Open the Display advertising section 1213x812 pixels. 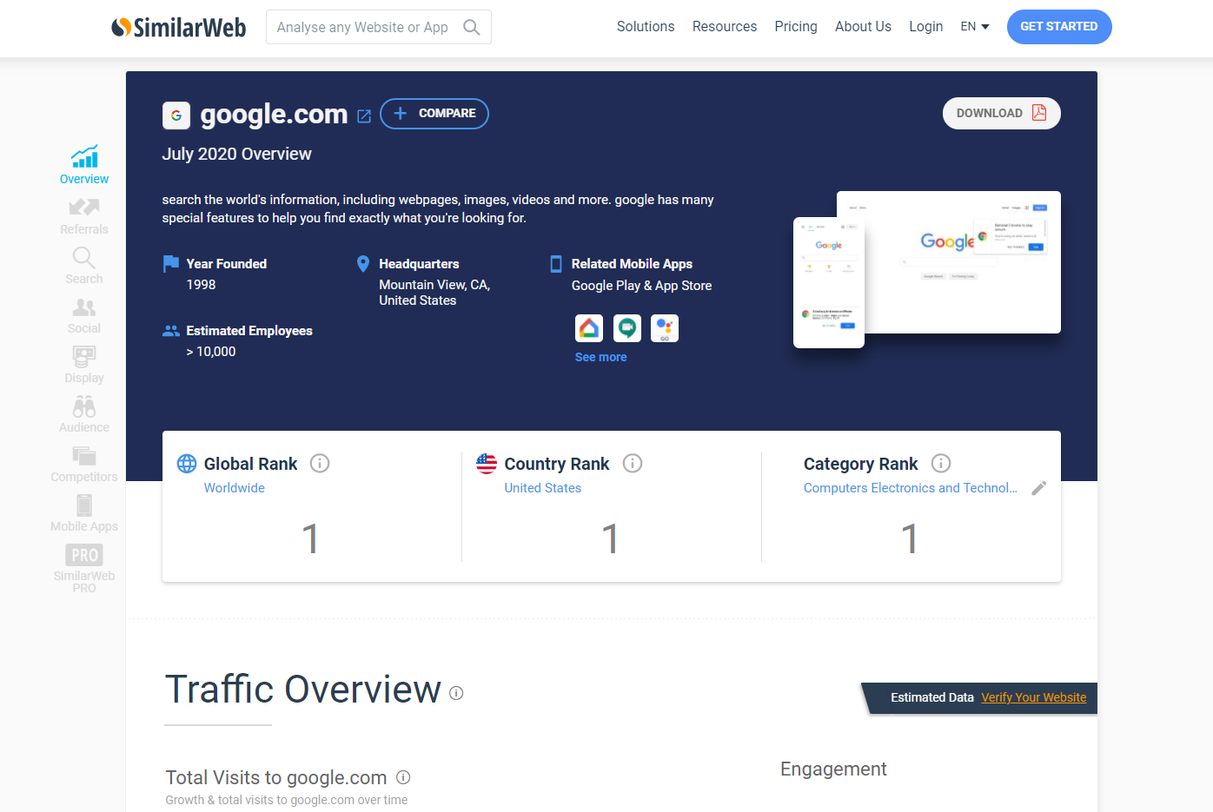[83, 364]
